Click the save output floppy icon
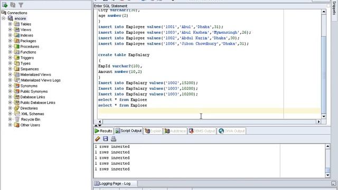Viewport: 338px width, 190px height. pyautogui.click(x=106, y=139)
